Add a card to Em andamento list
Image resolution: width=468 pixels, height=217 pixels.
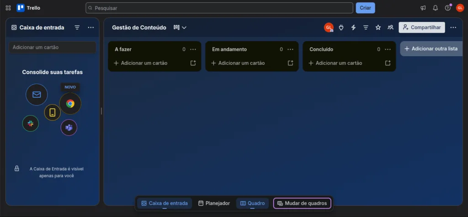(238, 63)
